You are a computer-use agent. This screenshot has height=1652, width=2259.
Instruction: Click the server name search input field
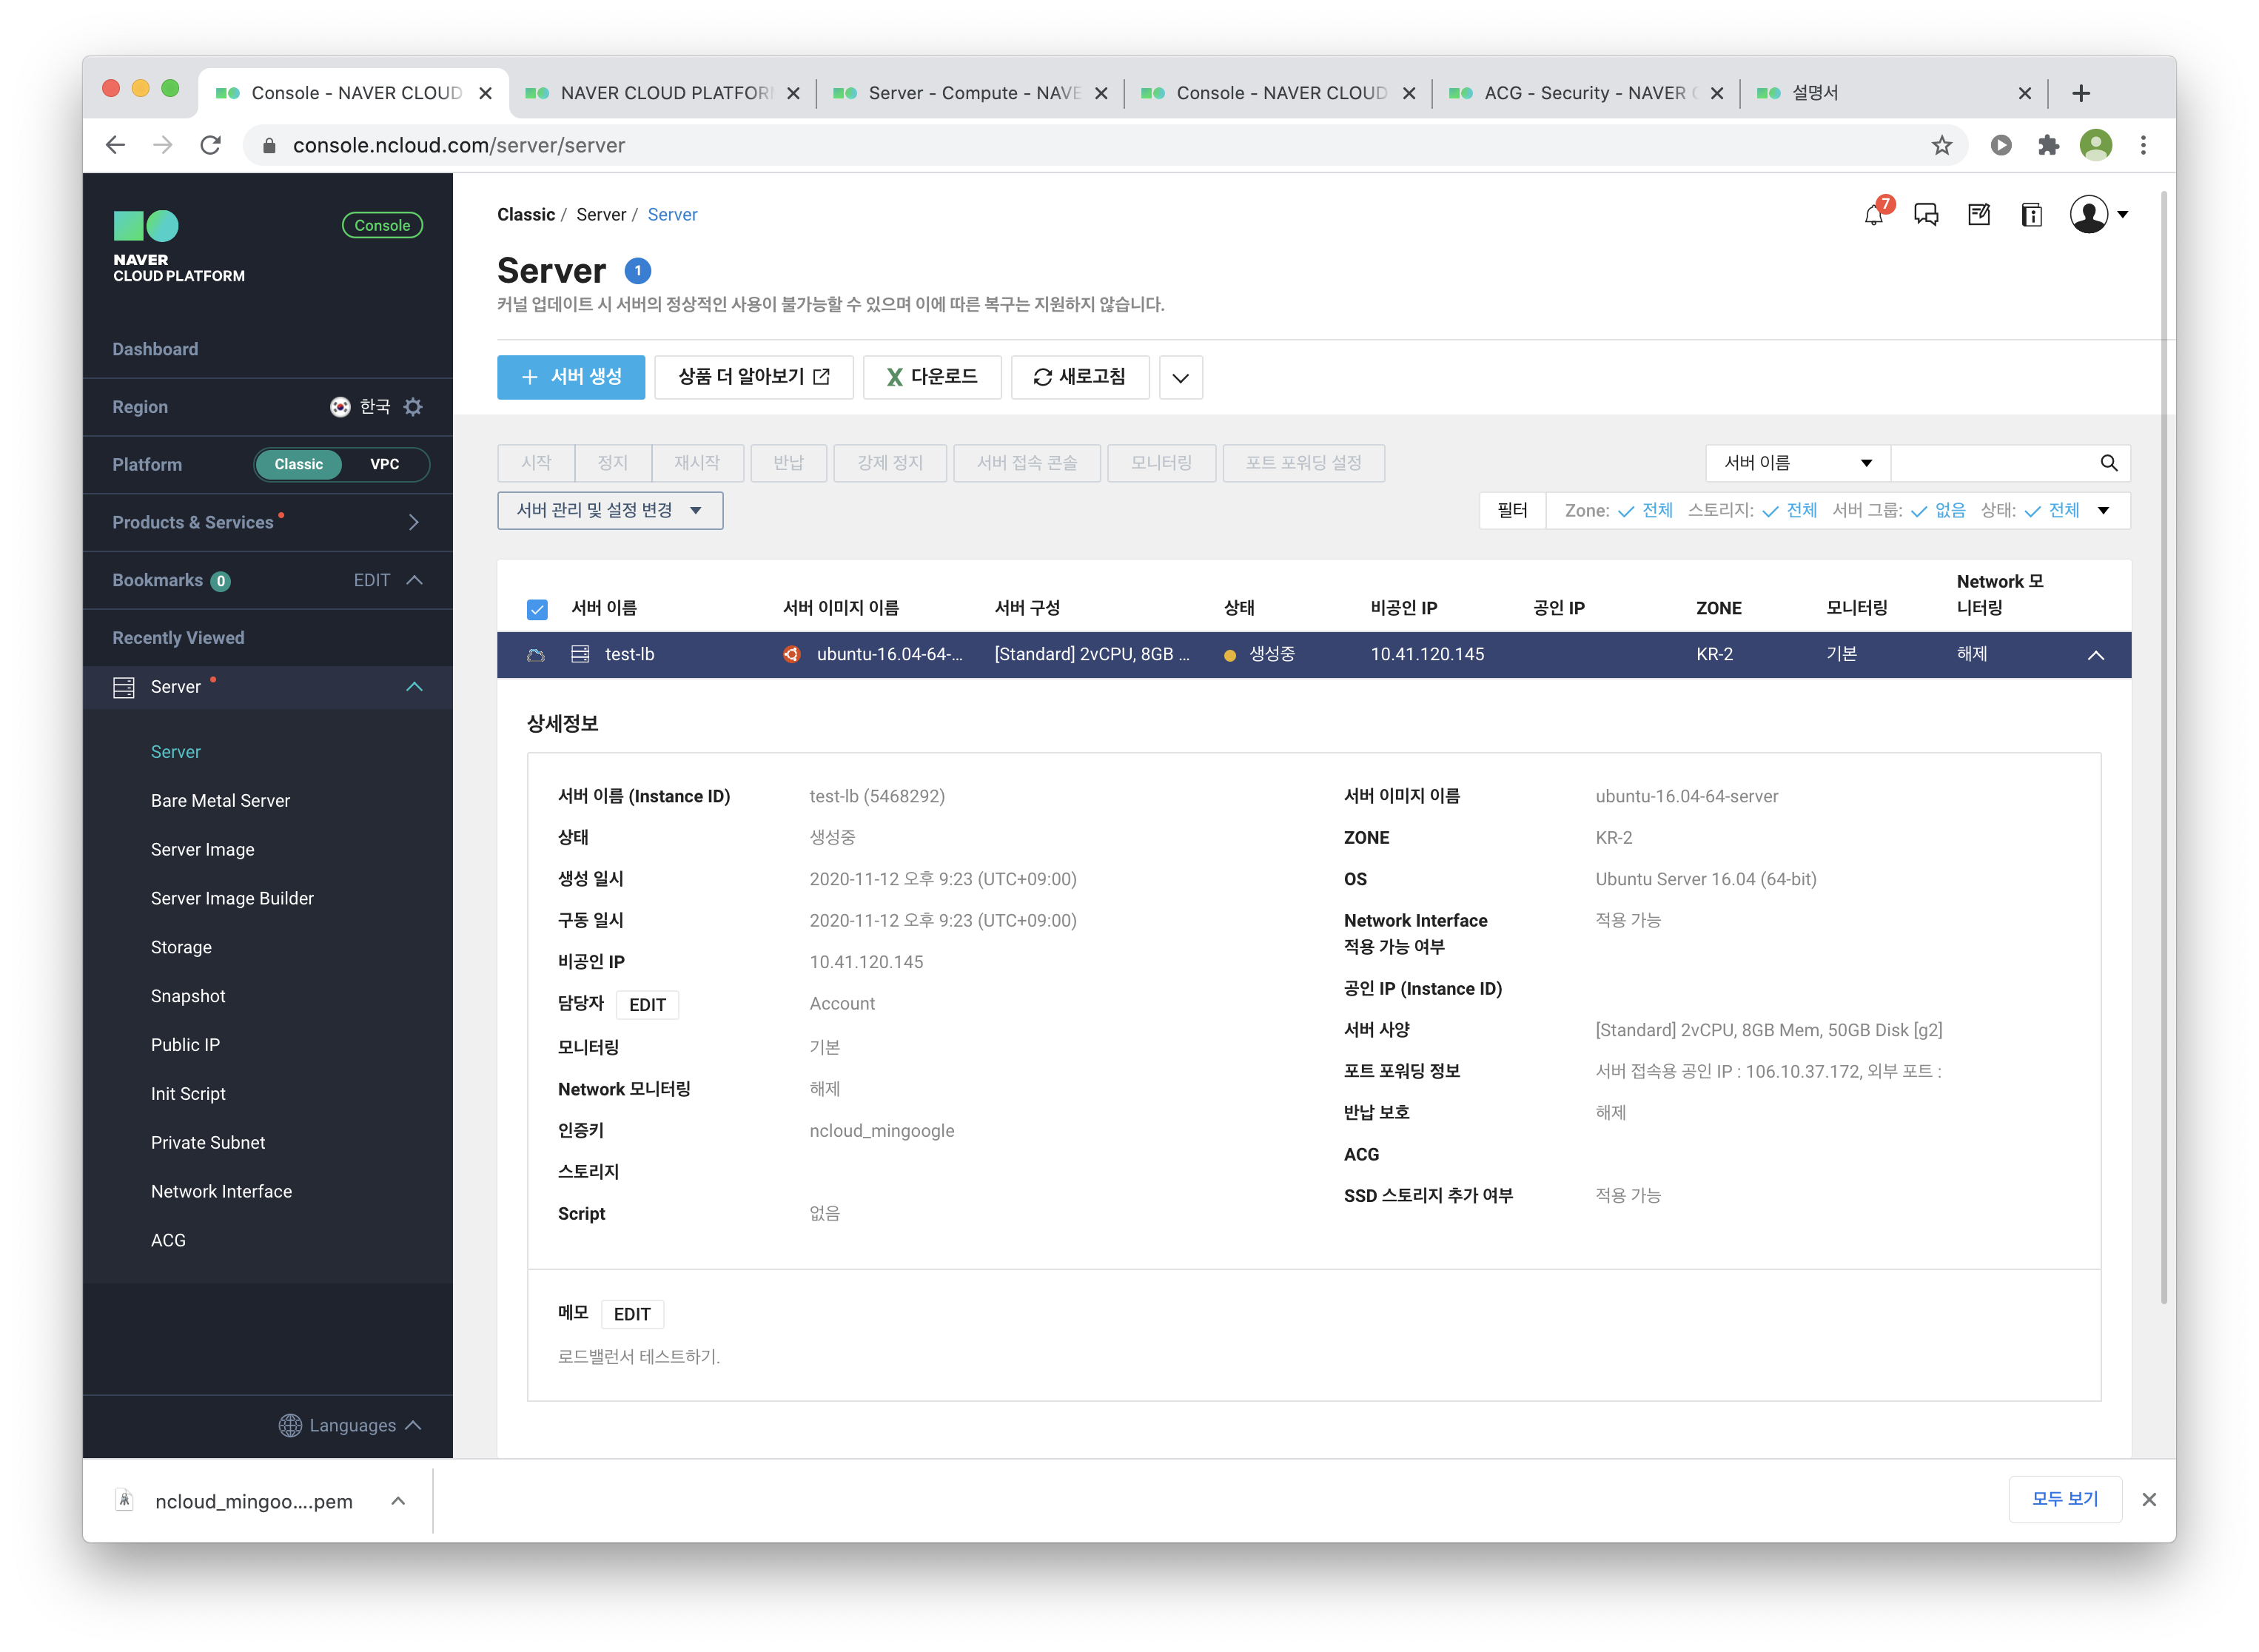tap(1990, 463)
